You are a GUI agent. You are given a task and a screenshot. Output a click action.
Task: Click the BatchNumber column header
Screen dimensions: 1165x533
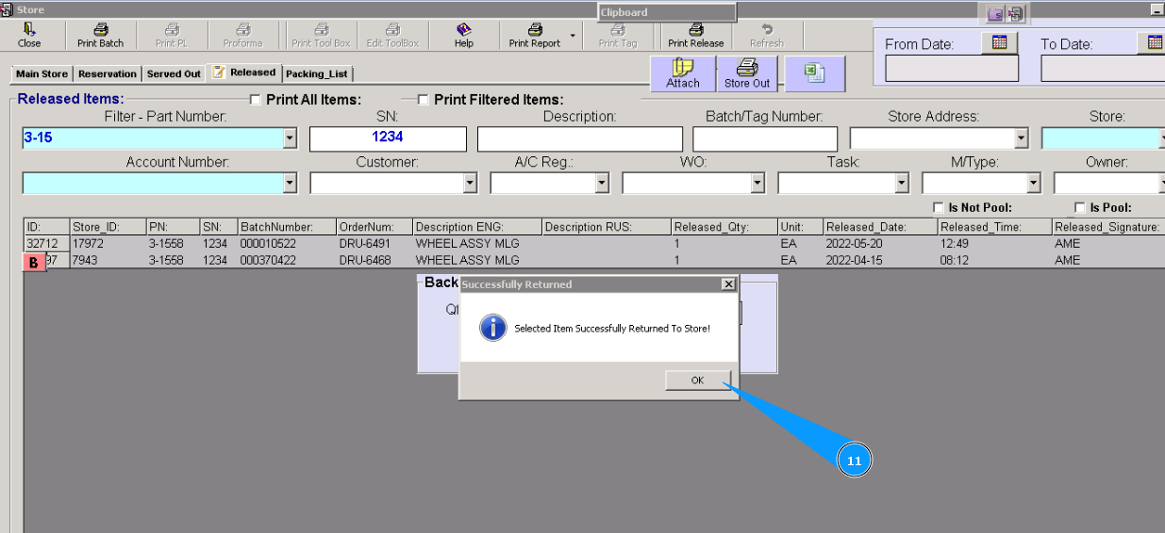coord(287,227)
